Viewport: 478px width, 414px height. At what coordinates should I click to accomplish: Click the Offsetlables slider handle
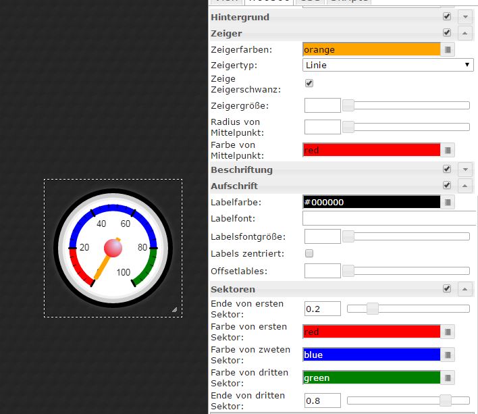348,271
